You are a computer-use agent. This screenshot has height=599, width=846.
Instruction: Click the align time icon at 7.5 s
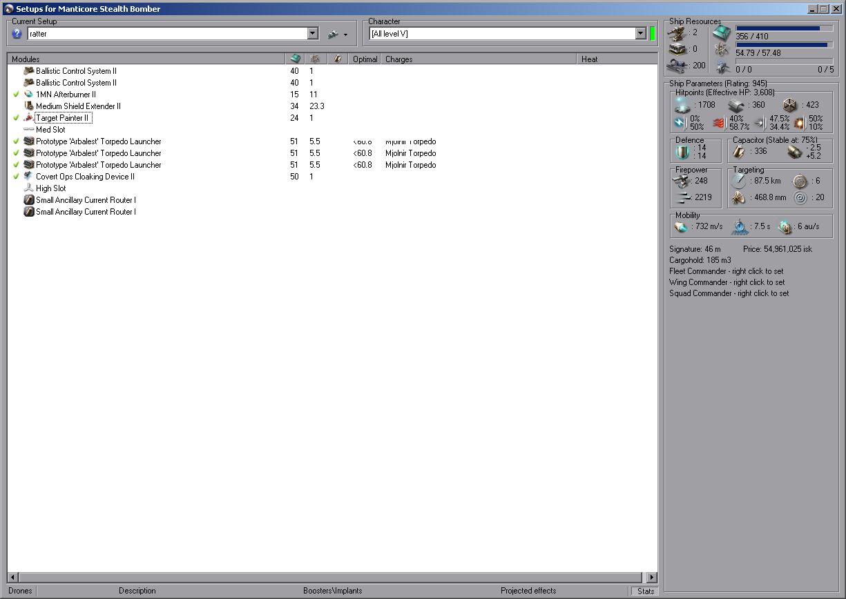click(x=739, y=226)
